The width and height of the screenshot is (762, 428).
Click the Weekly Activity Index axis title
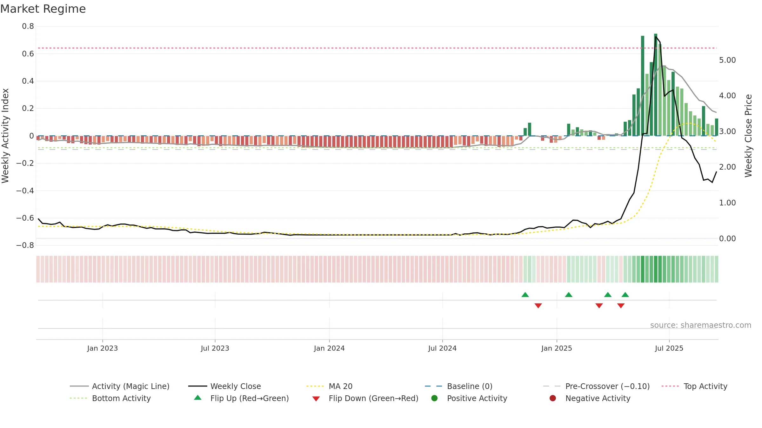[5, 136]
